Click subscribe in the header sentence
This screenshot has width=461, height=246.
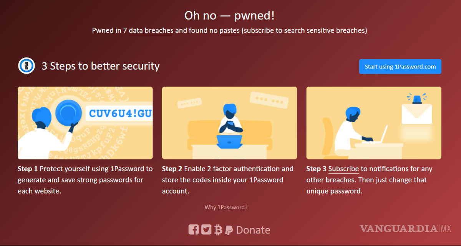pyautogui.click(x=259, y=30)
